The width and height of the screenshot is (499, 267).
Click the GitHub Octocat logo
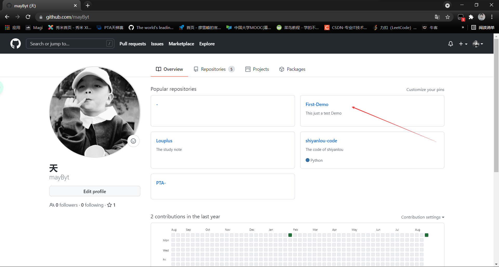coord(16,44)
